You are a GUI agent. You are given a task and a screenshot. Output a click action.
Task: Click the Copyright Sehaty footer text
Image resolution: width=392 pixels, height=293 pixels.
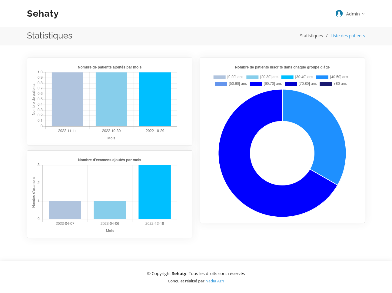pyautogui.click(x=196, y=274)
